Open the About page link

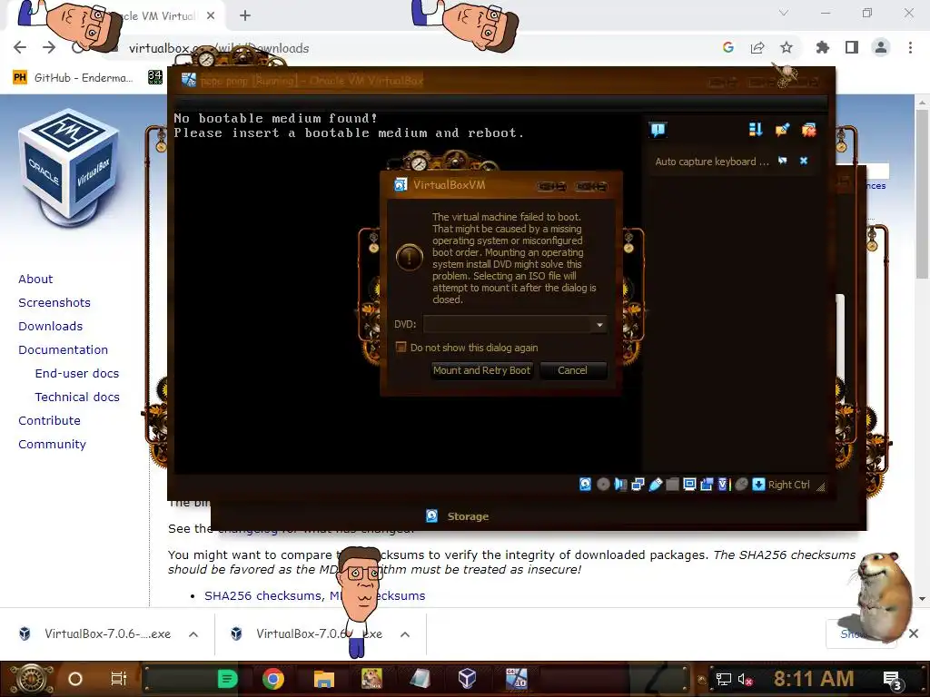pyautogui.click(x=35, y=279)
